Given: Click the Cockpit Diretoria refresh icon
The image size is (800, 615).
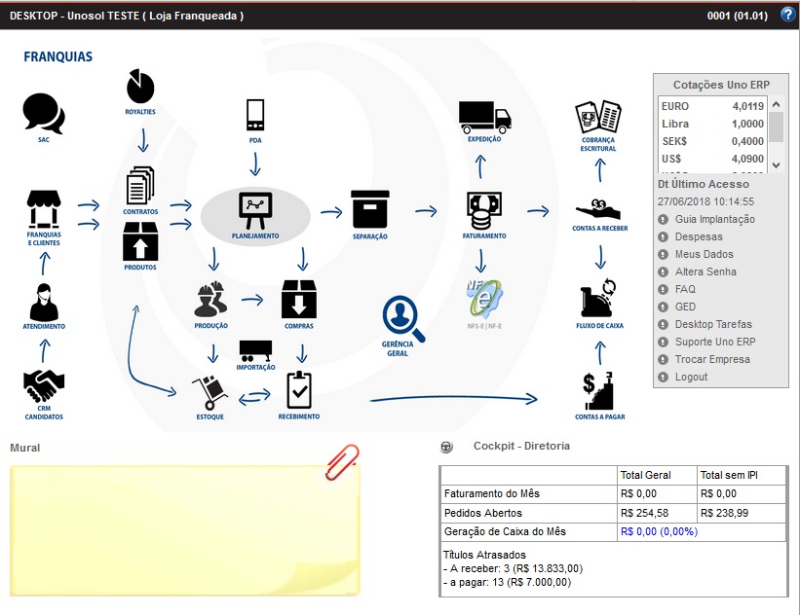Looking at the screenshot, I should [447, 447].
